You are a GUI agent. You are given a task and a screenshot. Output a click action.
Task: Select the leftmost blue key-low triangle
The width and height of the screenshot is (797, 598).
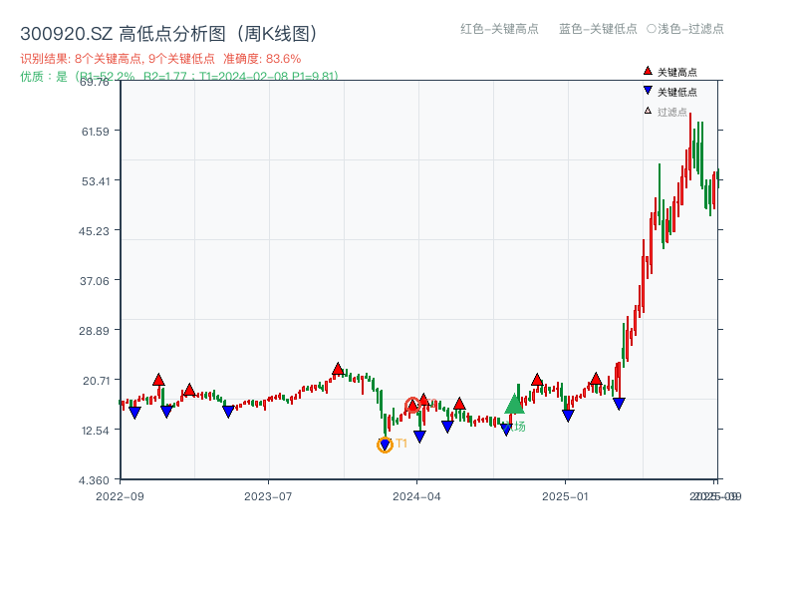[x=134, y=413]
